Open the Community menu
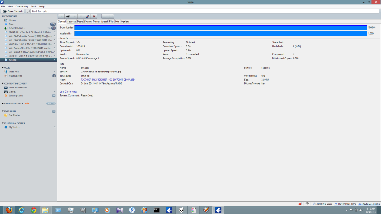Viewport: 381px width, 214px height. point(22,7)
